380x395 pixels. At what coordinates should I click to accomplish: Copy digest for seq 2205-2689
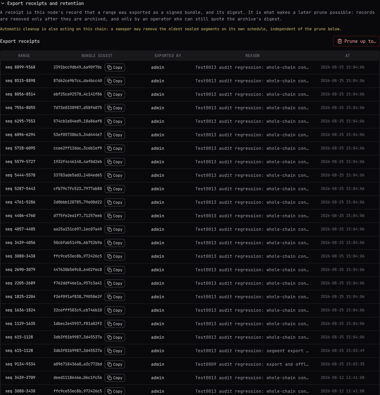(x=115, y=283)
